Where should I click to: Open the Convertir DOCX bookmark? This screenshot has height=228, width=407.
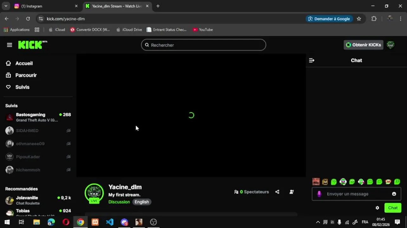(90, 30)
